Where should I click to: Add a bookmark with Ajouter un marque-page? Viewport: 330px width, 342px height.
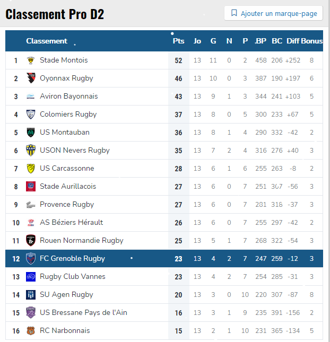pyautogui.click(x=273, y=13)
